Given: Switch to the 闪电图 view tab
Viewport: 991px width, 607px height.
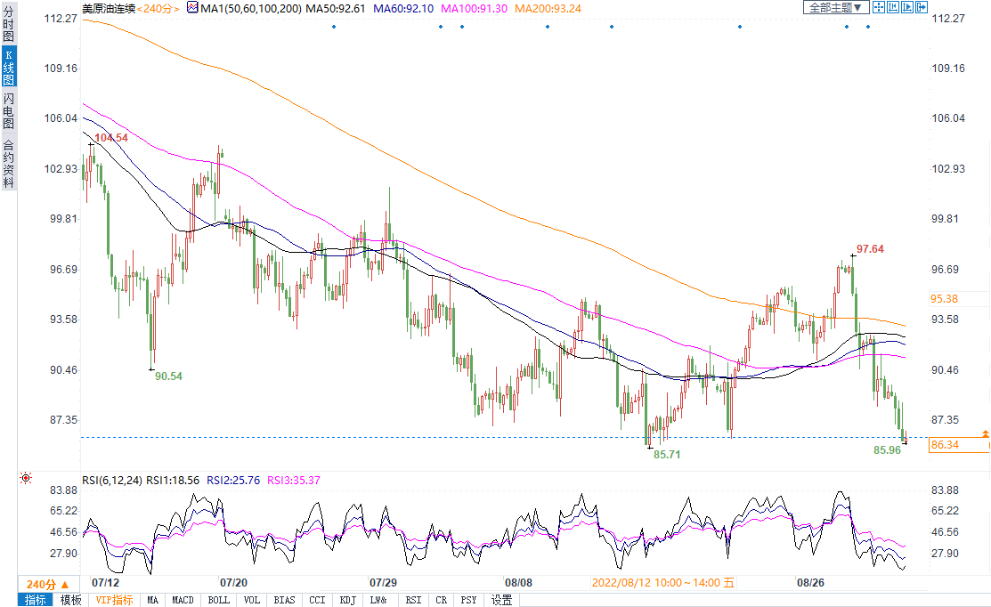Looking at the screenshot, I should coord(8,110).
